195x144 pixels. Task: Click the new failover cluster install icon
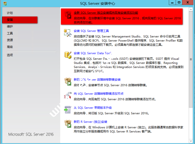pyautogui.click(x=67, y=81)
